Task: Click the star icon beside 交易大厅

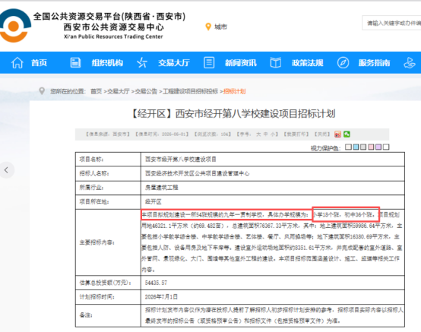Action: pos(142,63)
